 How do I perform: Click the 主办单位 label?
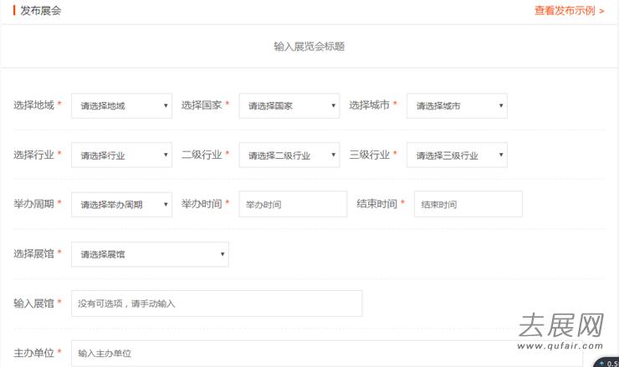pyautogui.click(x=33, y=353)
